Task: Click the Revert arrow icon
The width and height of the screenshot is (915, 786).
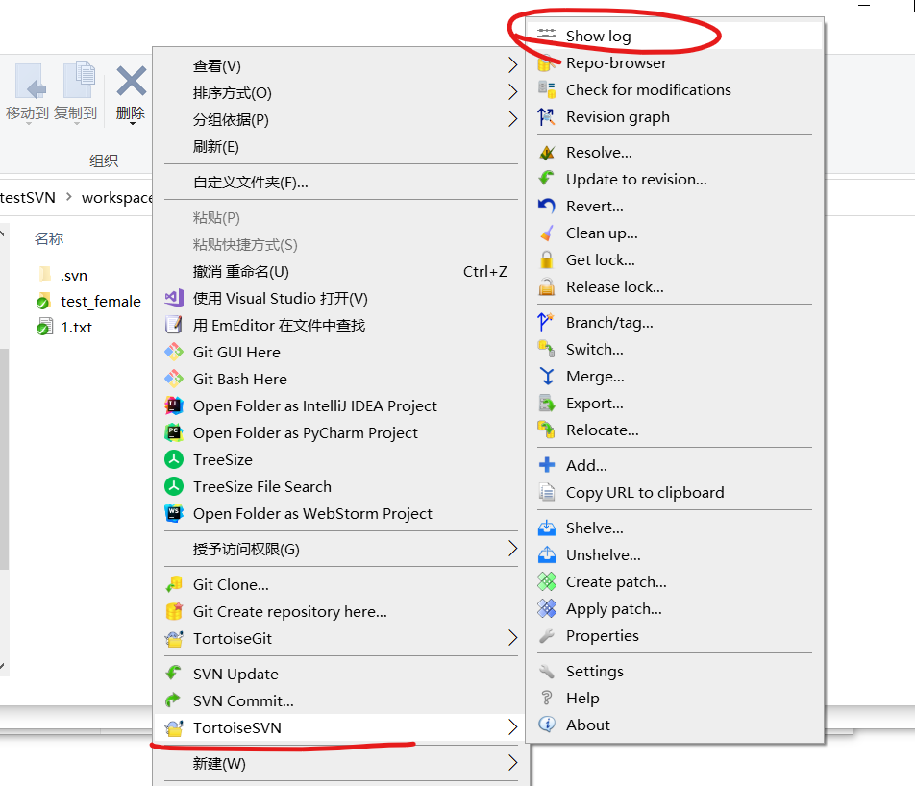Action: [x=547, y=206]
